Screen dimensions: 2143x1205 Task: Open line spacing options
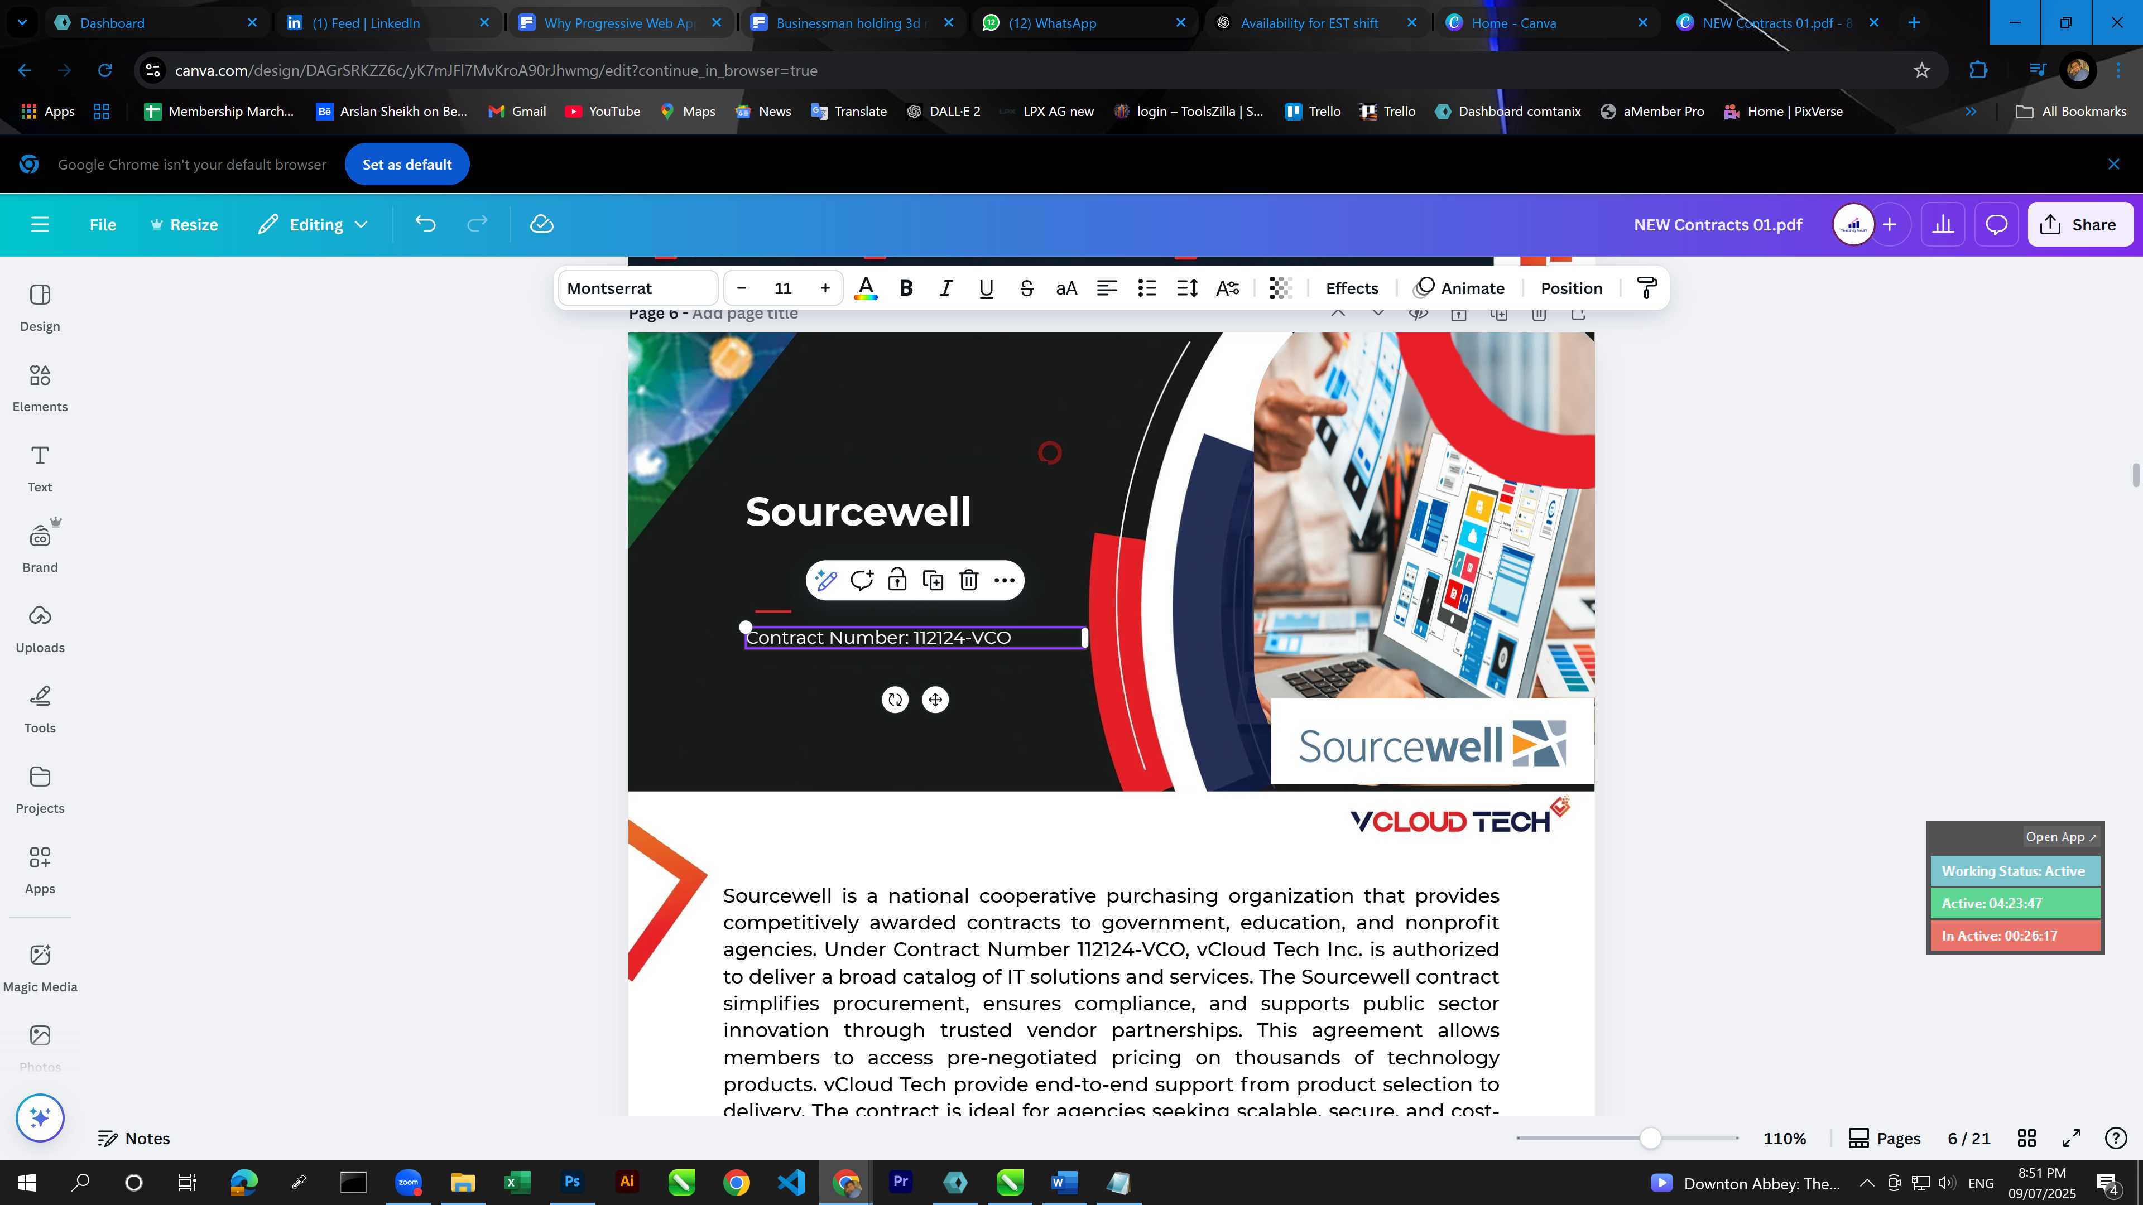1187,288
